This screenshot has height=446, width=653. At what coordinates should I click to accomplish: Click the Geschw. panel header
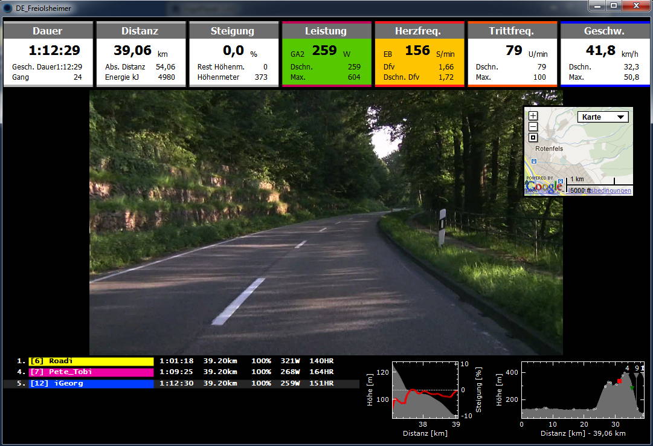click(605, 31)
